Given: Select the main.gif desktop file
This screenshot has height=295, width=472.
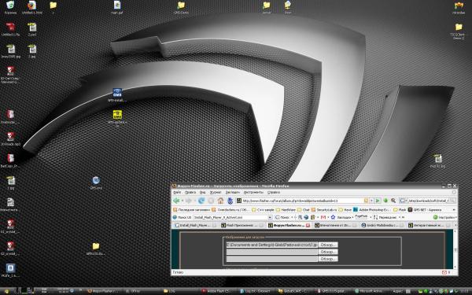Looking at the screenshot, I should coord(117,7).
